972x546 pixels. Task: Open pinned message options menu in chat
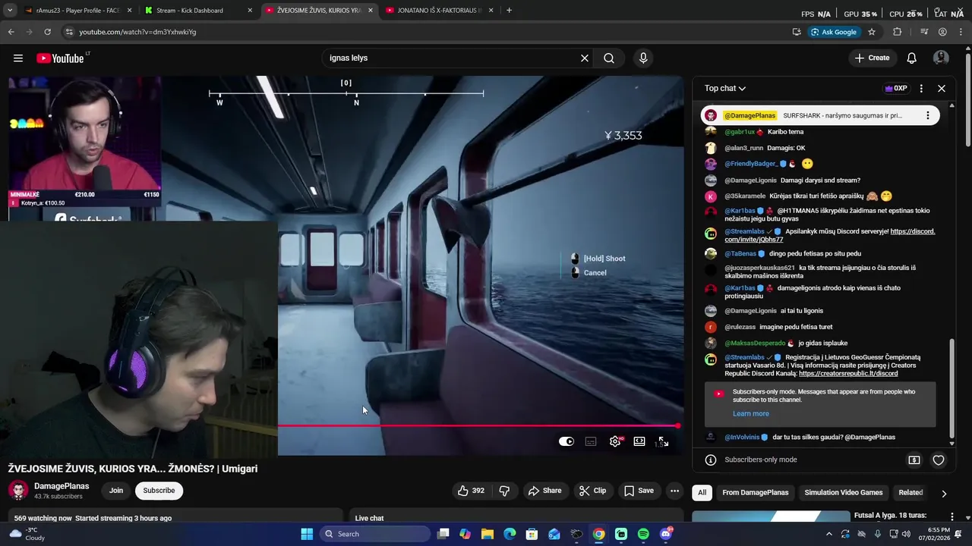click(x=927, y=115)
